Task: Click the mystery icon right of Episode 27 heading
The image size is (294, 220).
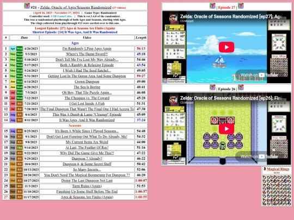Action: click(241, 6)
